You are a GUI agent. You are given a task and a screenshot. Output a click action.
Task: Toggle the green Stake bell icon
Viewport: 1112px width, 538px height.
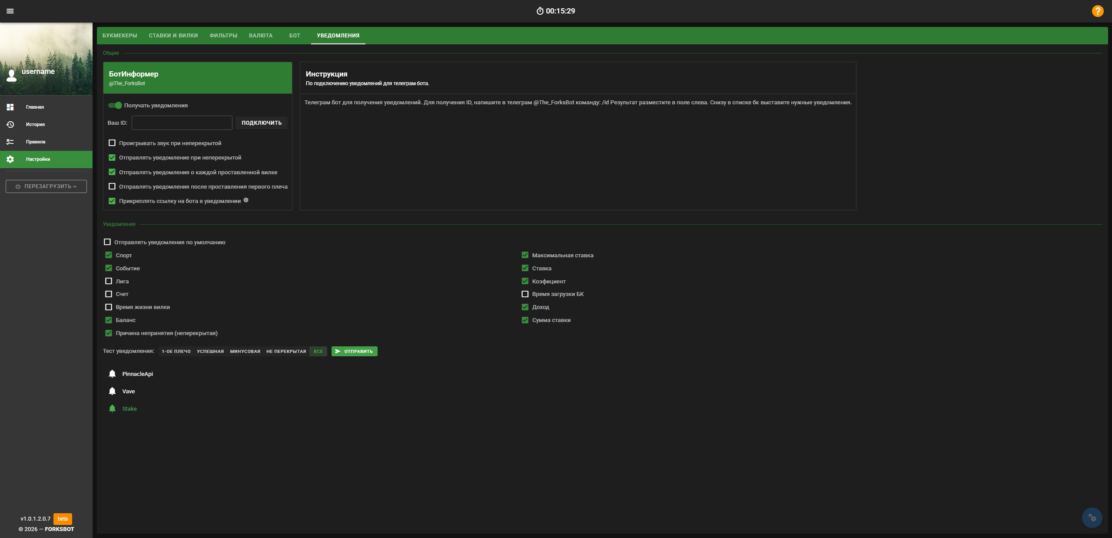112,408
